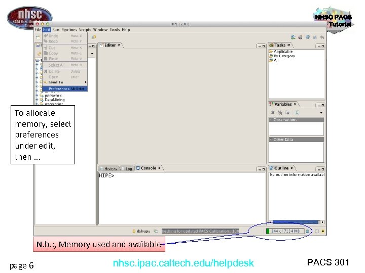Click the Send To submenu arrow
365x273 pixels.
(x=86, y=82)
